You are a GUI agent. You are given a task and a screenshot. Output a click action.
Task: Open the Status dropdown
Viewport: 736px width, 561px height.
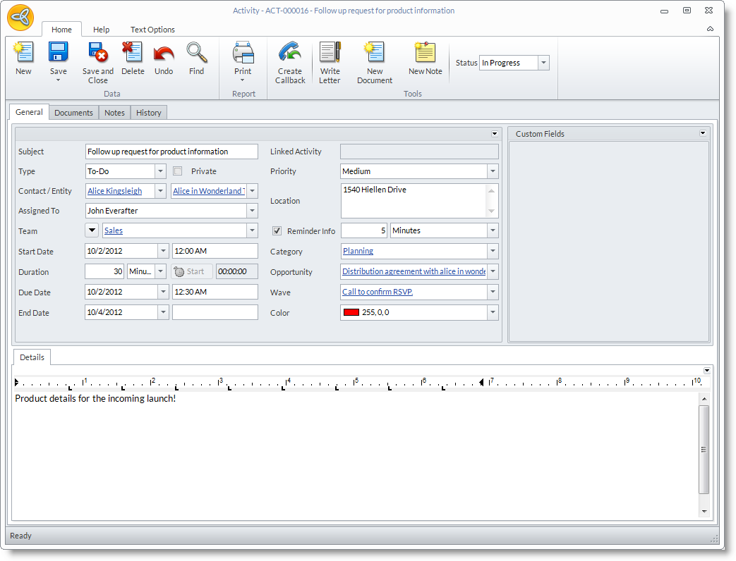[x=543, y=63]
